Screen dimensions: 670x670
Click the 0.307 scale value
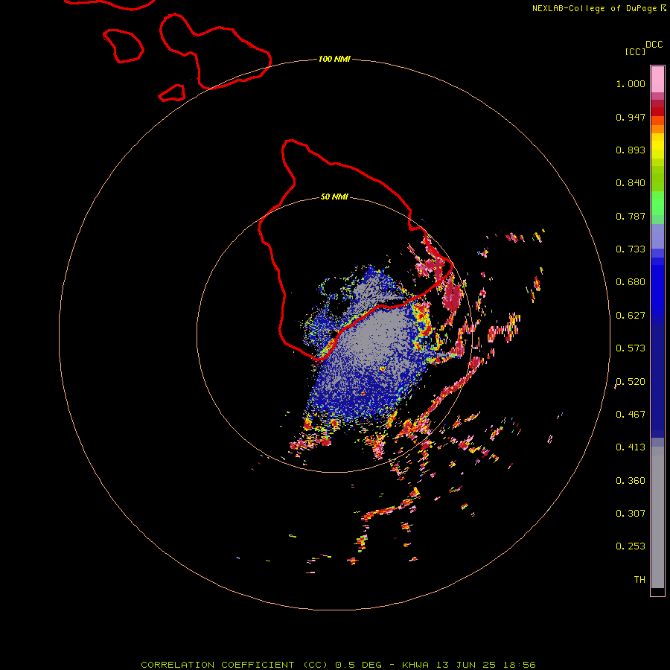[631, 514]
